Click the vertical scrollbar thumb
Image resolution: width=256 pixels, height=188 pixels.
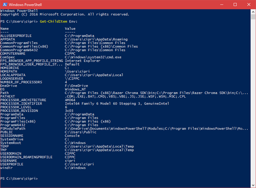253,17
